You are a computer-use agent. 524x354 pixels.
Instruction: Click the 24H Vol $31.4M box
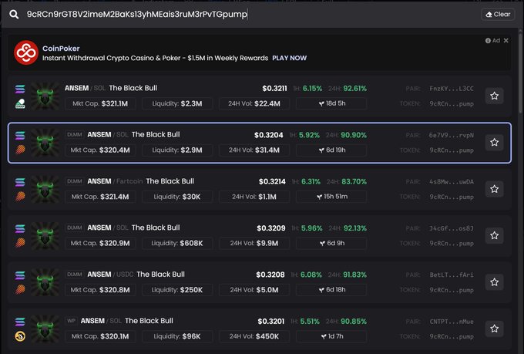click(254, 150)
